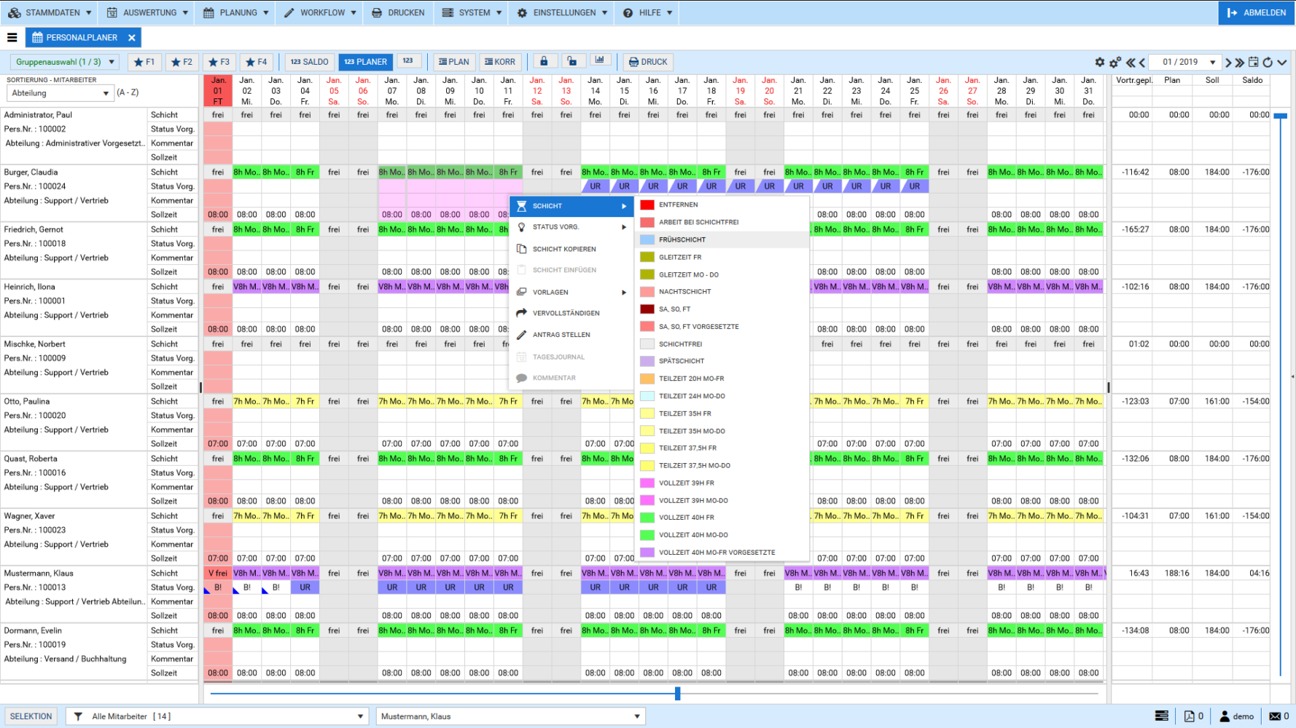Go to next month with single arrow
This screenshot has height=728, width=1296.
[1228, 63]
